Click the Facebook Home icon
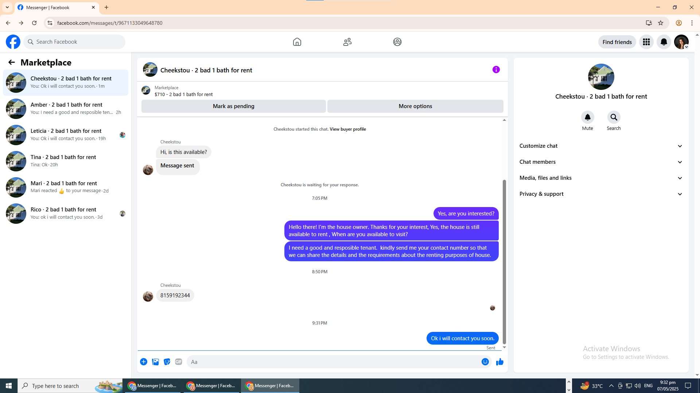The height and width of the screenshot is (393, 700). tap(297, 42)
